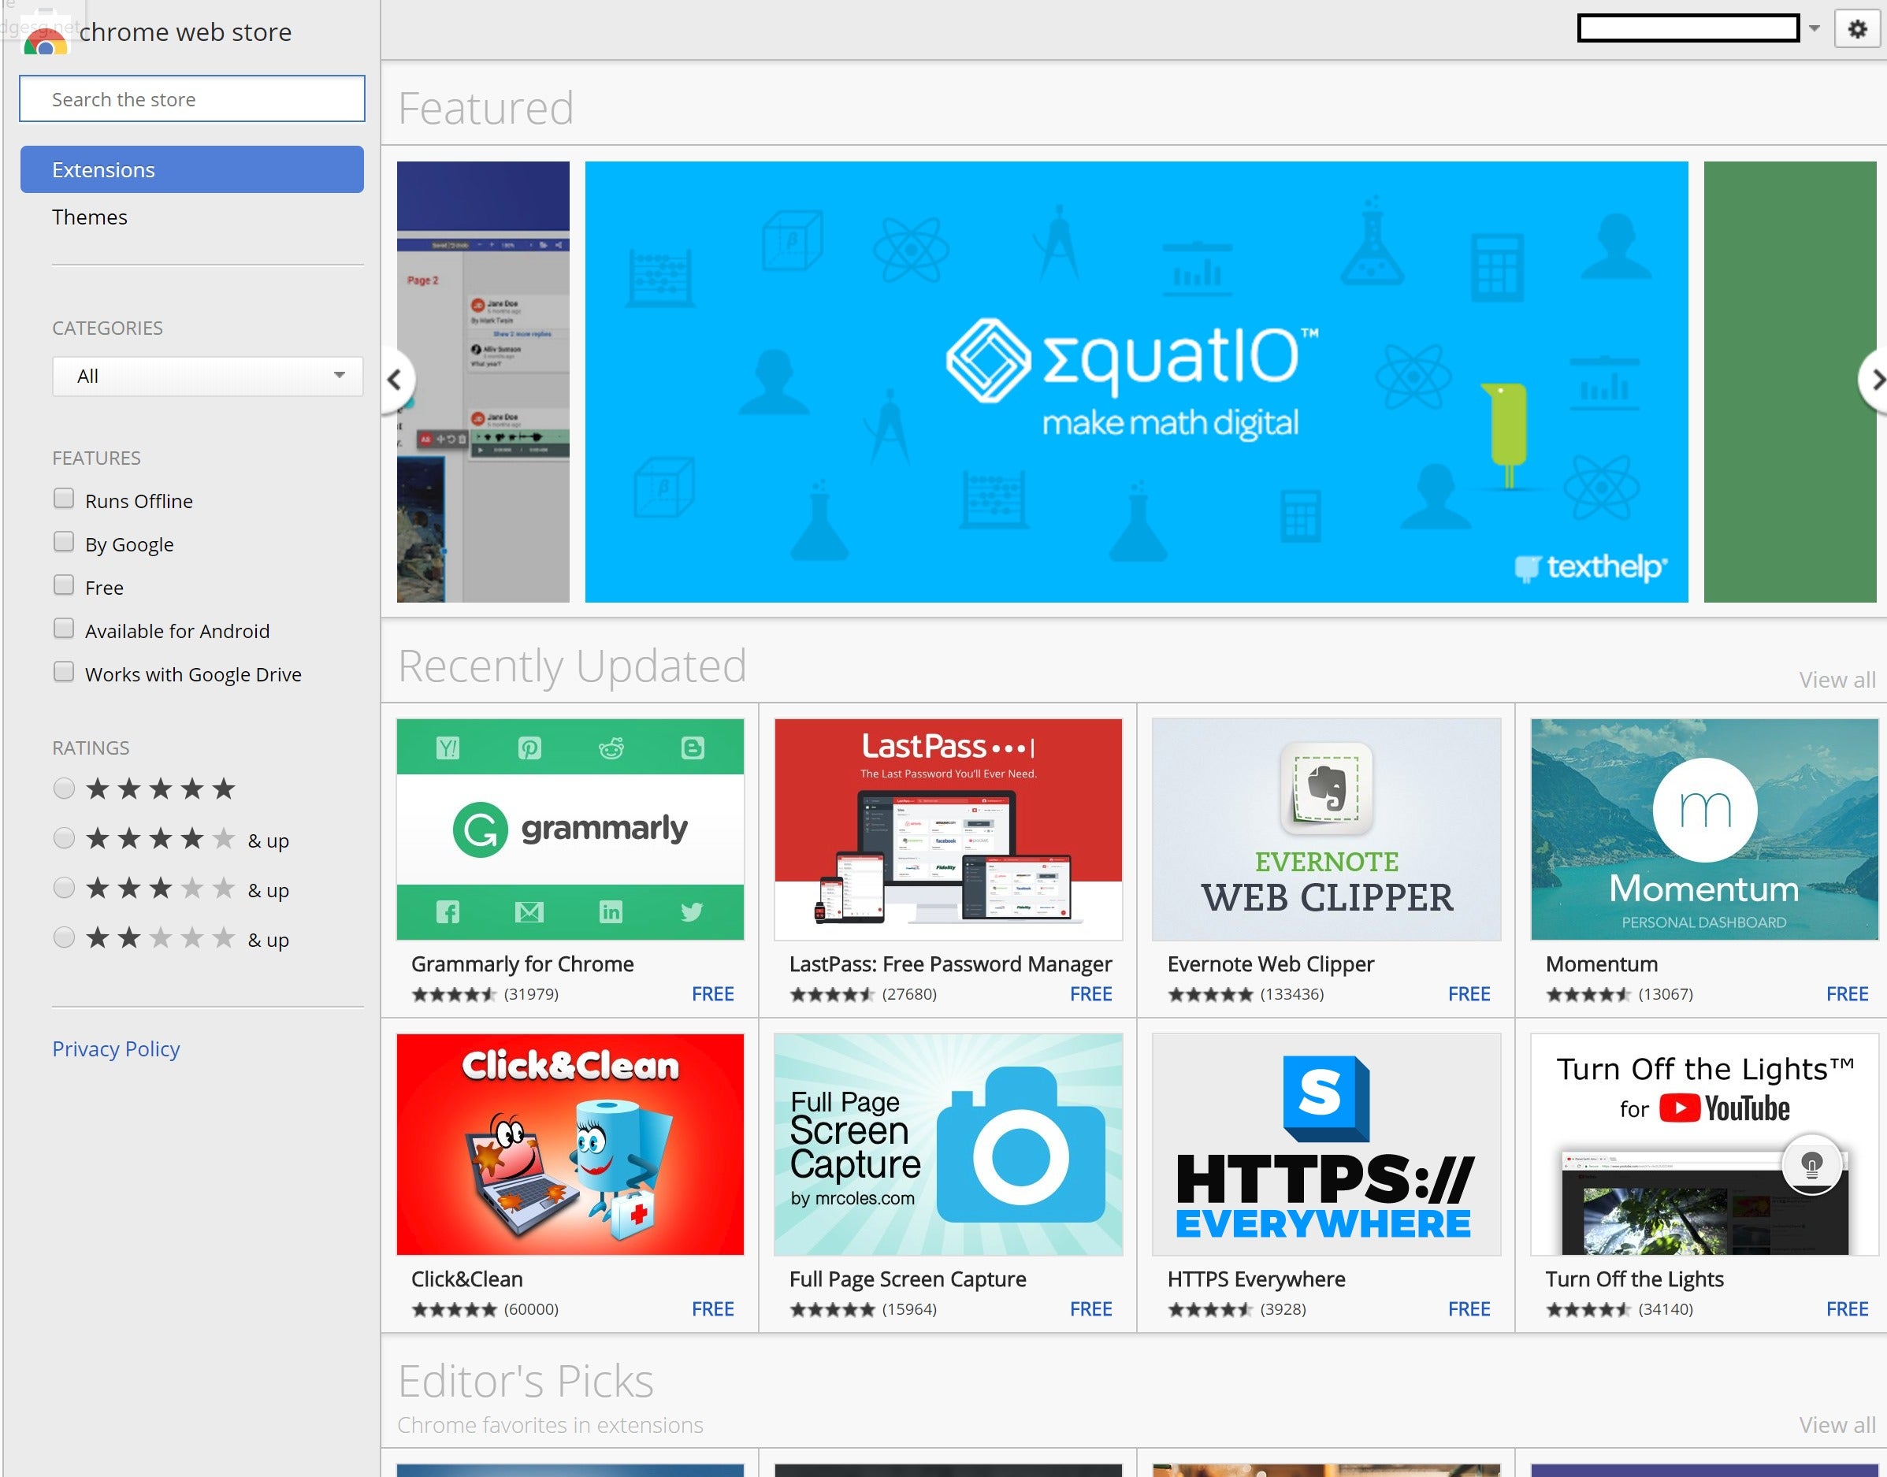Select the 4-star and up rating
The height and width of the screenshot is (1477, 1887).
(x=65, y=839)
